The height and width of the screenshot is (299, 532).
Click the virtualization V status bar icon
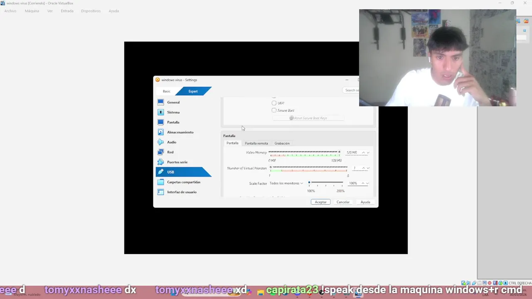click(495, 283)
